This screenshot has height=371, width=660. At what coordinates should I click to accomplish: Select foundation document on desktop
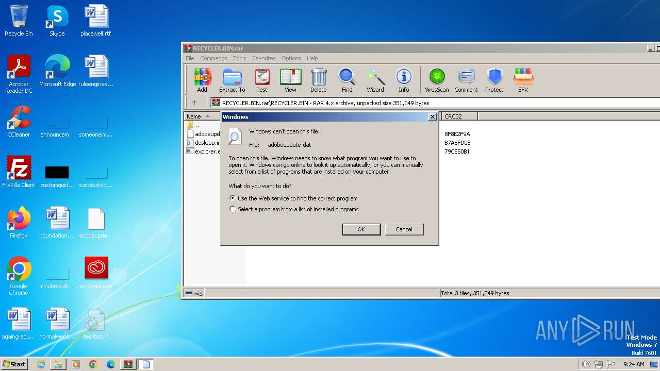[x=57, y=223]
